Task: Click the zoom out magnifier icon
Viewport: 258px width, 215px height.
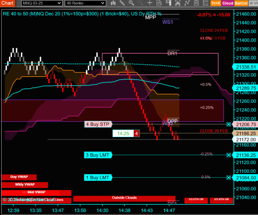Action: point(140,3)
